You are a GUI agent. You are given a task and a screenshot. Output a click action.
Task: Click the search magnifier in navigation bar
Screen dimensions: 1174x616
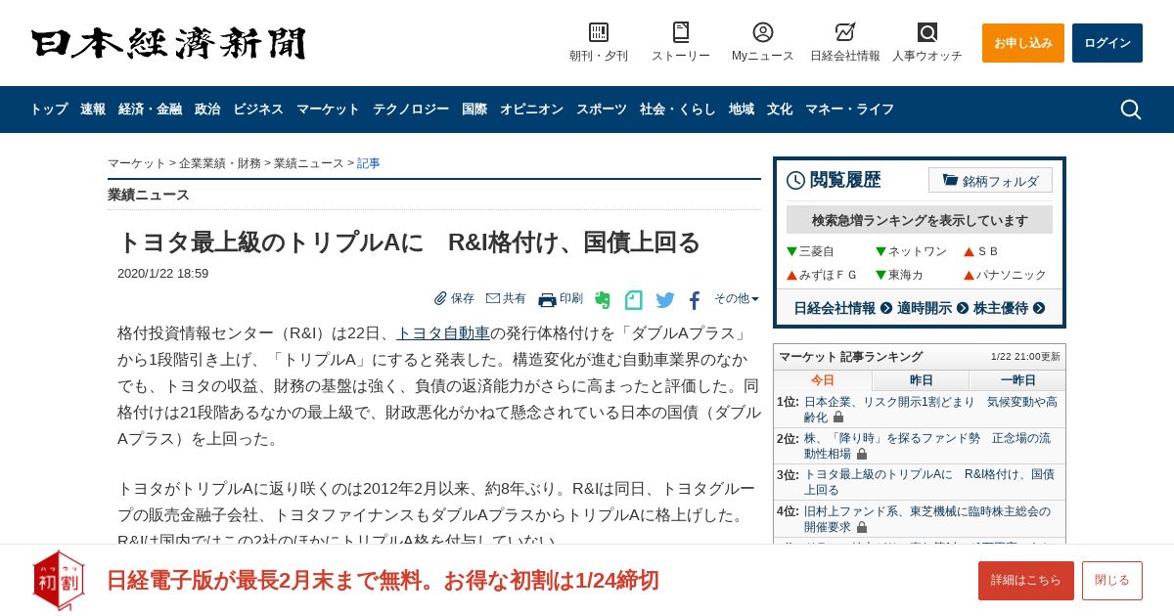[1131, 110]
